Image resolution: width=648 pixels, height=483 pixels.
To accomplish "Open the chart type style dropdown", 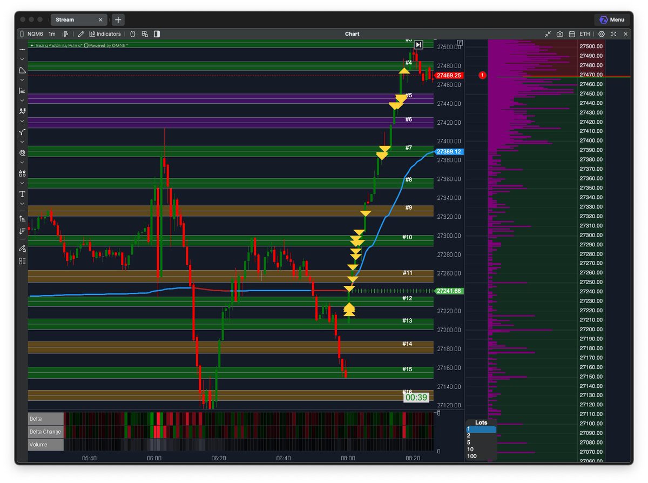I will point(65,33).
